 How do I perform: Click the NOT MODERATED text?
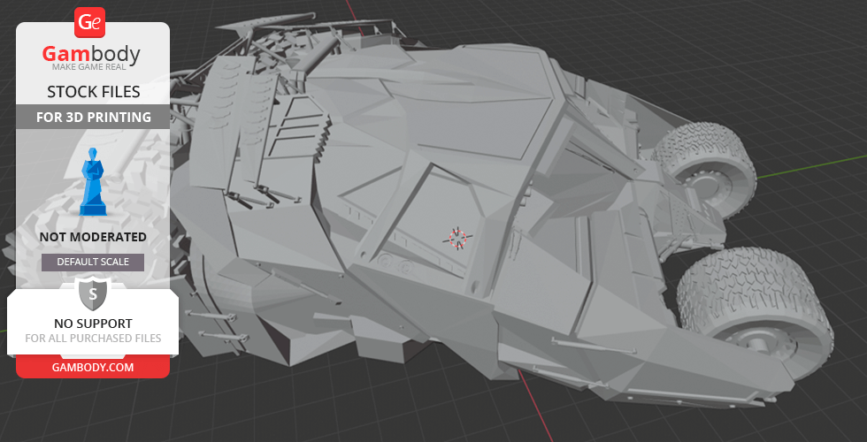(x=93, y=237)
